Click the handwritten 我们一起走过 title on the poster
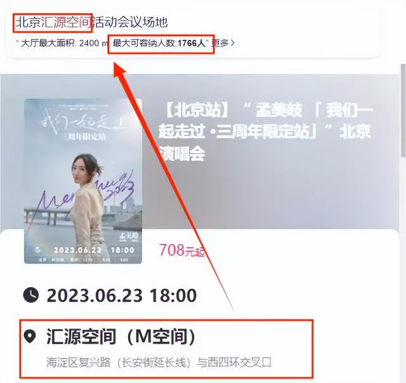 tap(83, 122)
